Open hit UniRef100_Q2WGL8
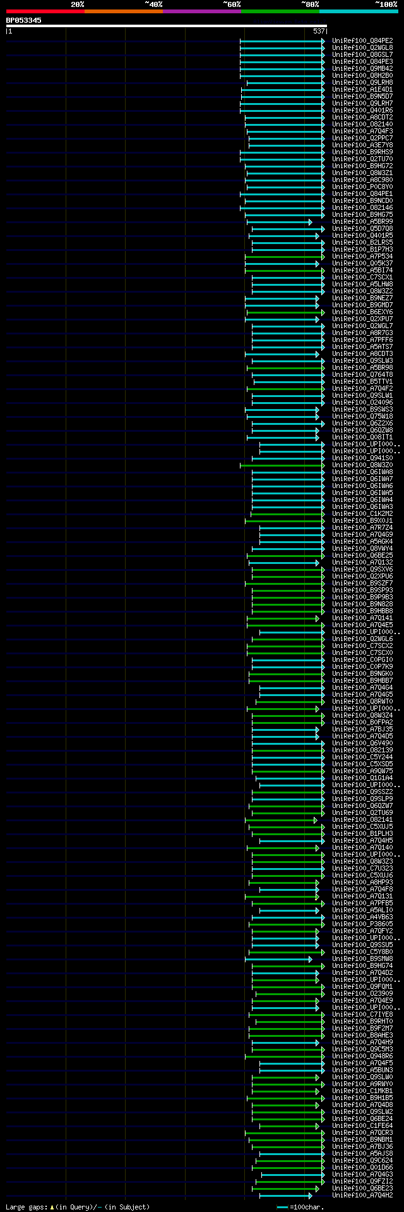Image resolution: width=404 pixels, height=1212 pixels. tap(362, 47)
